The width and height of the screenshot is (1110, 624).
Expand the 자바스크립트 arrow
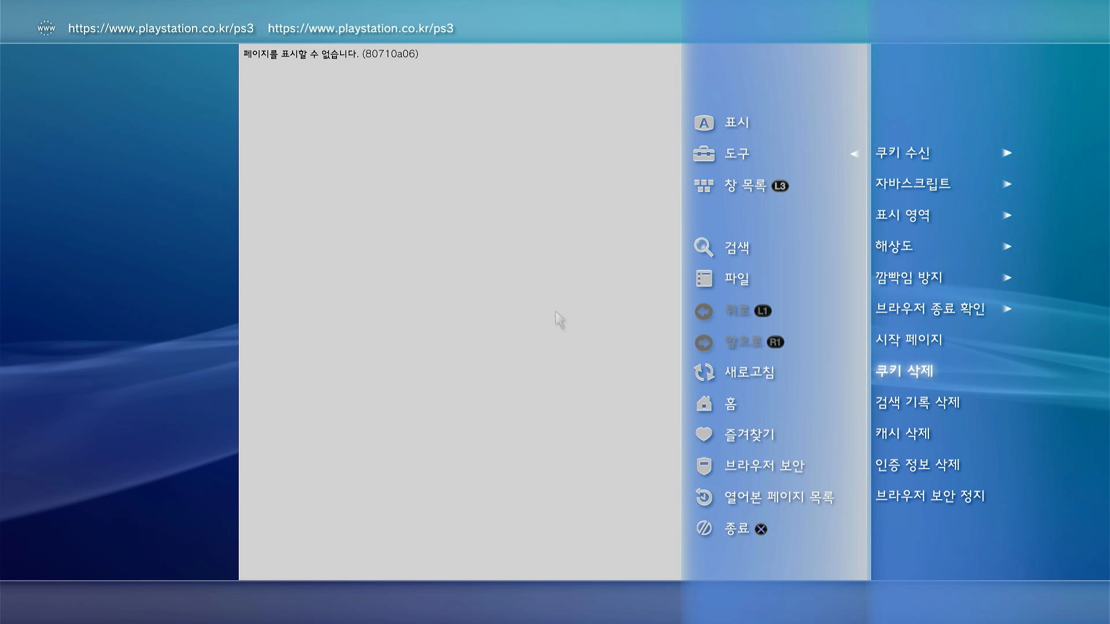click(x=1007, y=184)
